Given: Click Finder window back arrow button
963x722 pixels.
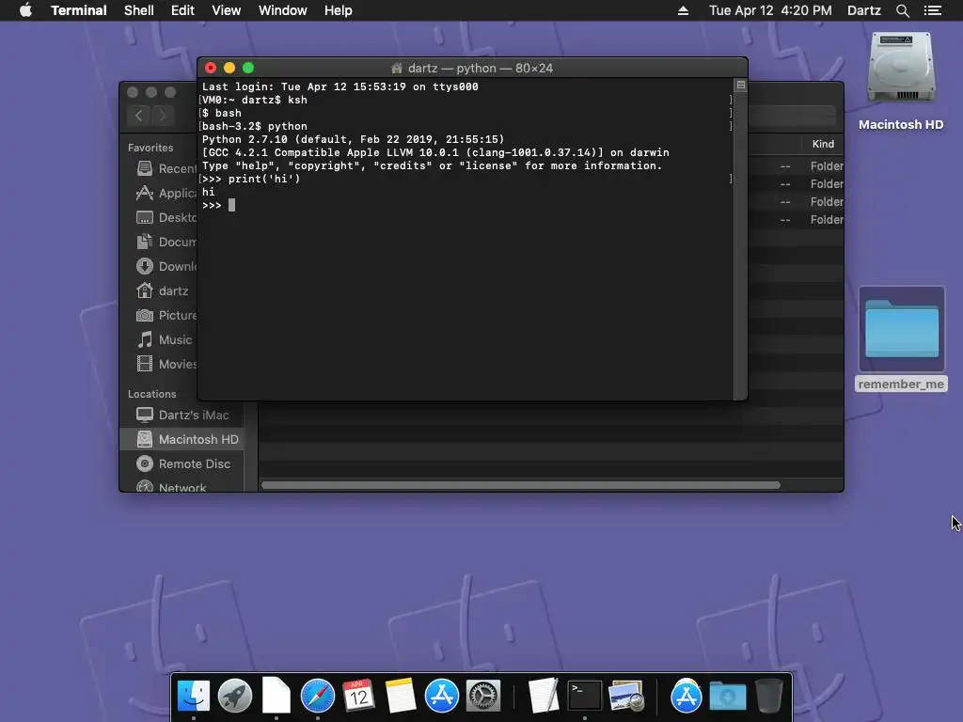Looking at the screenshot, I should 139,116.
